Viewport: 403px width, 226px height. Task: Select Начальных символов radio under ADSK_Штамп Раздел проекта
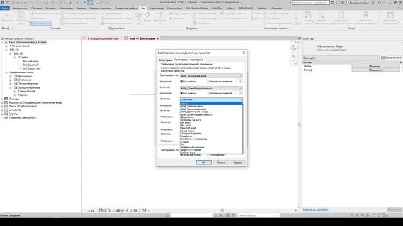click(208, 93)
